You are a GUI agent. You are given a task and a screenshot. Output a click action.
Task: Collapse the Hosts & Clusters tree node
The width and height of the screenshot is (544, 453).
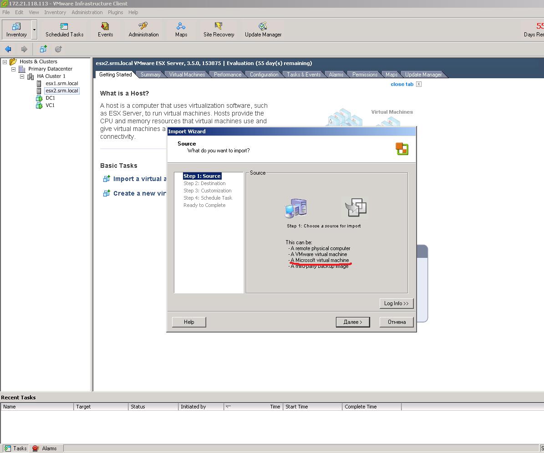(5, 62)
